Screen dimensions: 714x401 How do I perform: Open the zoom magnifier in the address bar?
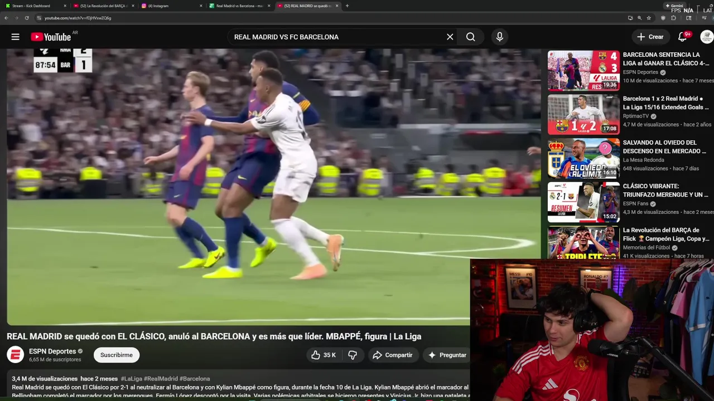(639, 18)
